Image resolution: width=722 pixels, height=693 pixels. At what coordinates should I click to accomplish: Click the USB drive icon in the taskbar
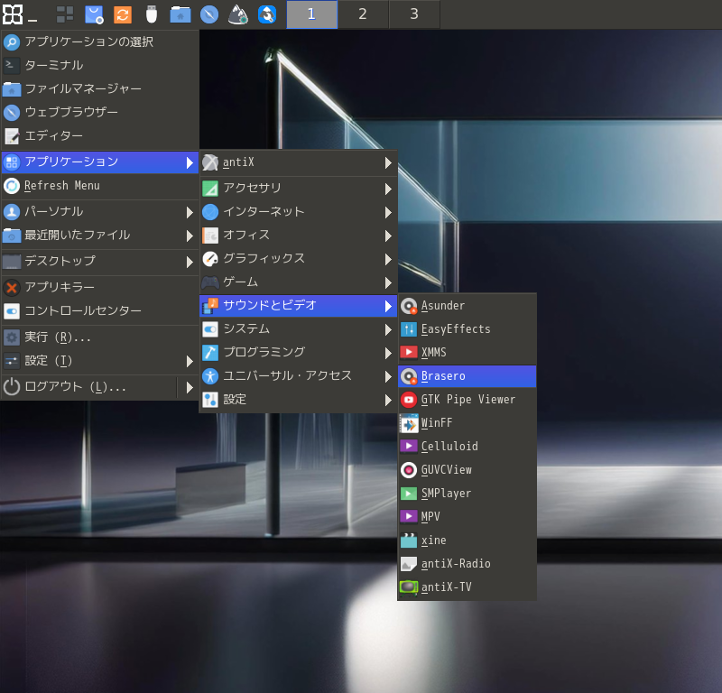point(150,14)
